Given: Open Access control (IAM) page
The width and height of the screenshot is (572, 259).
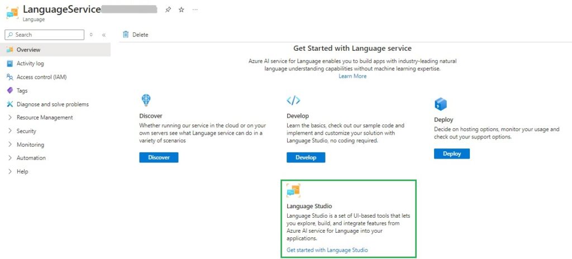Looking at the screenshot, I should click(41, 77).
